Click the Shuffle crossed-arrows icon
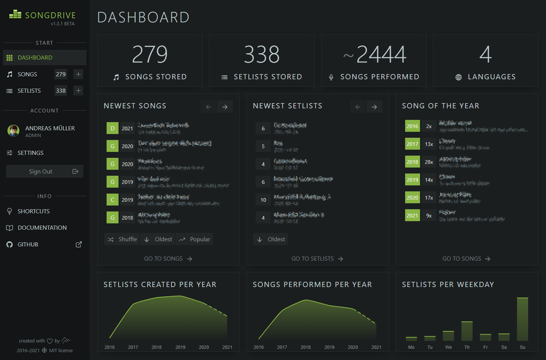 click(x=111, y=239)
